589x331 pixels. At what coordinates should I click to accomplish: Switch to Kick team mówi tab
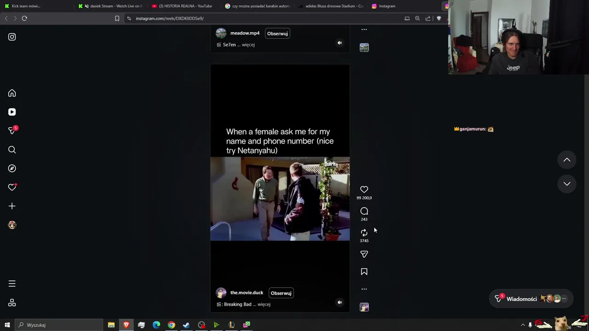[37, 6]
